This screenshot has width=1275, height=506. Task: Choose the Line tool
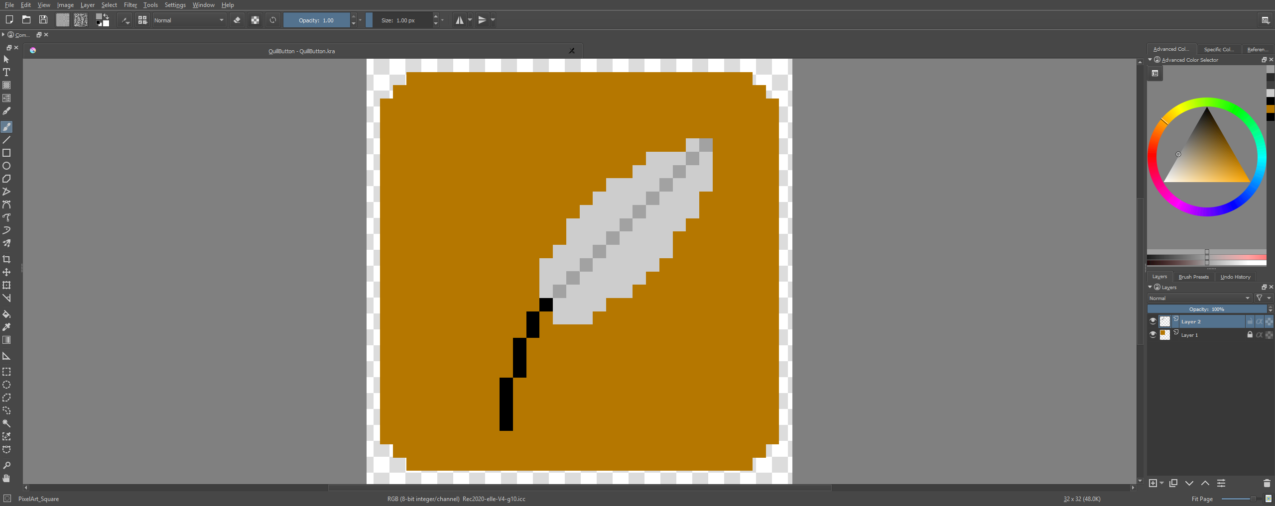tap(6, 140)
